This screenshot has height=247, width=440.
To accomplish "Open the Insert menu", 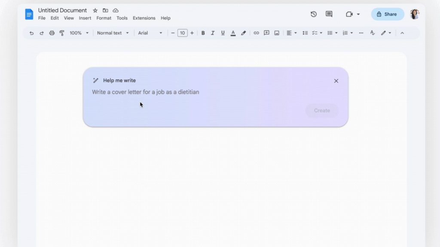I will (x=85, y=18).
